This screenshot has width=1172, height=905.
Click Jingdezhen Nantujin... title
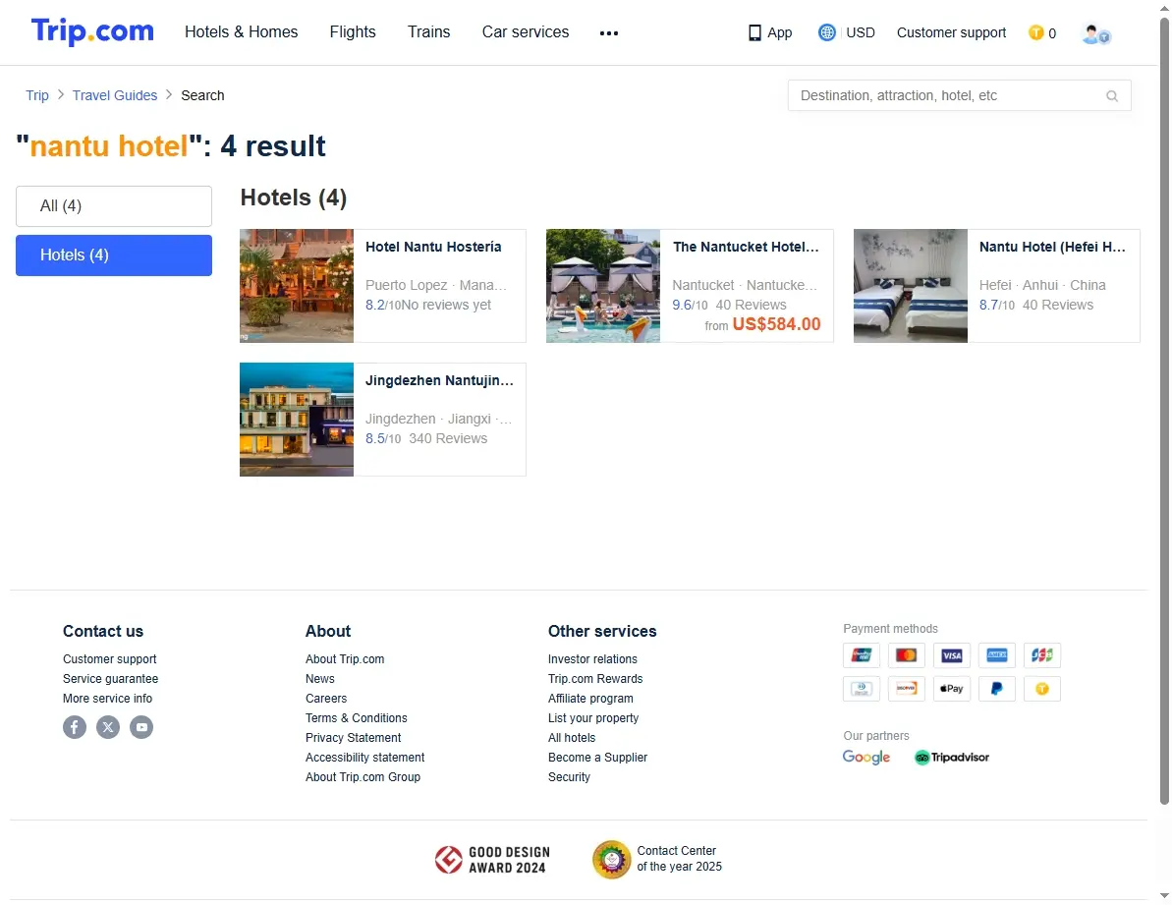click(439, 381)
